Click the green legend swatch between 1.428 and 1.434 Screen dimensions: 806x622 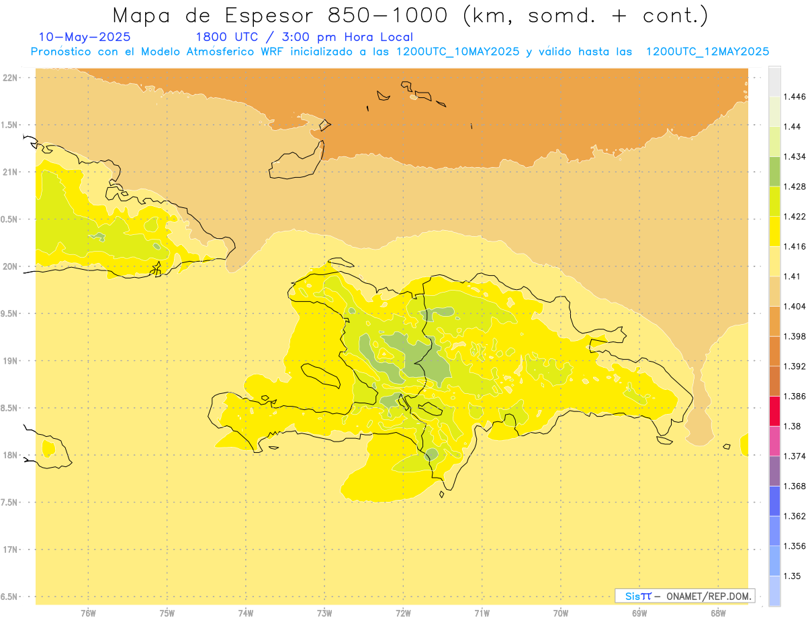774,171
